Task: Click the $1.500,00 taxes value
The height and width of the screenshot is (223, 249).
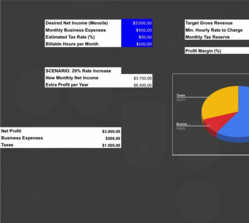Action: (111, 145)
